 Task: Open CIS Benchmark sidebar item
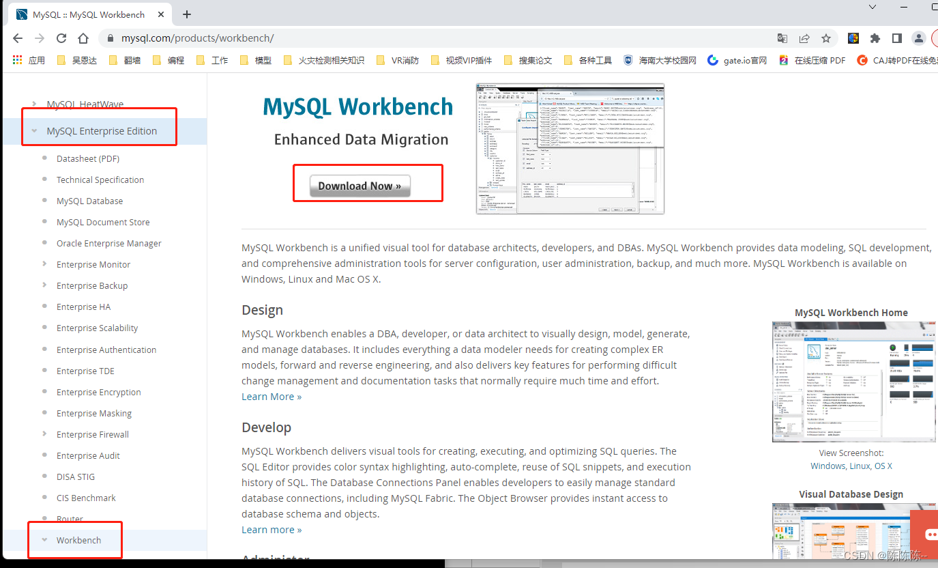point(86,498)
